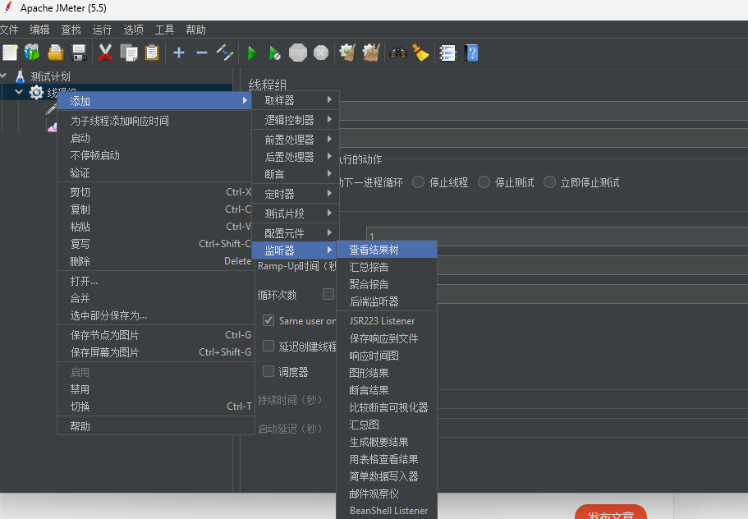Select 响应时间图 listener entry
748x519 pixels.
(387, 356)
